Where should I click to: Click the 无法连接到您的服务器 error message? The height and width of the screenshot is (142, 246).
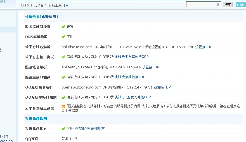pyautogui.click(x=151, y=108)
